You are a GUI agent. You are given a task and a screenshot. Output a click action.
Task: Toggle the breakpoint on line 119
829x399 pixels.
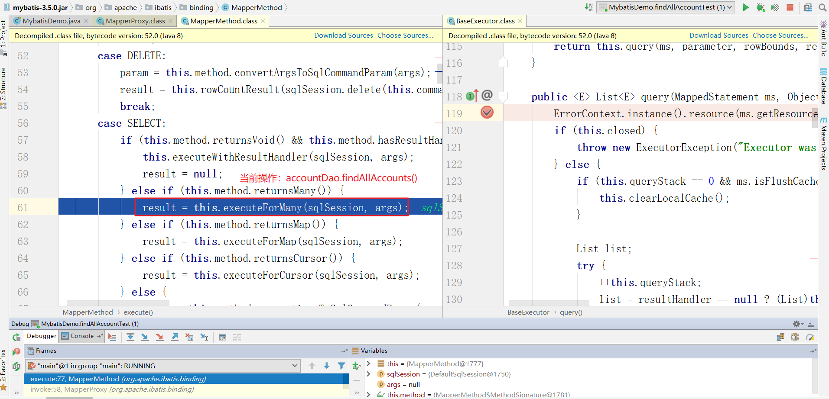[487, 113]
